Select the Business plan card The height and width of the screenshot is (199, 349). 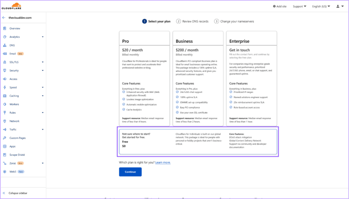198,78
